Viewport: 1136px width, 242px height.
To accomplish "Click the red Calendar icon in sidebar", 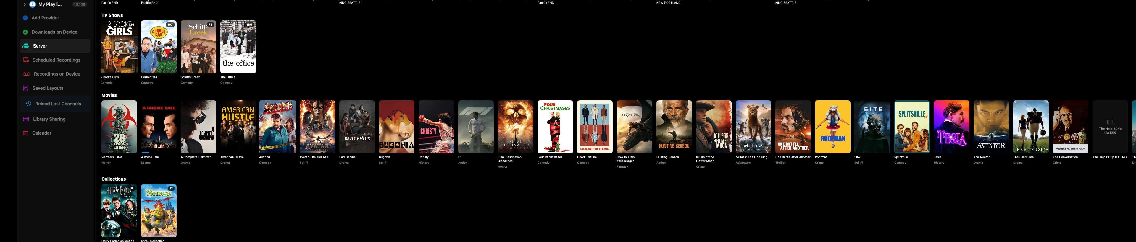I will (x=25, y=133).
